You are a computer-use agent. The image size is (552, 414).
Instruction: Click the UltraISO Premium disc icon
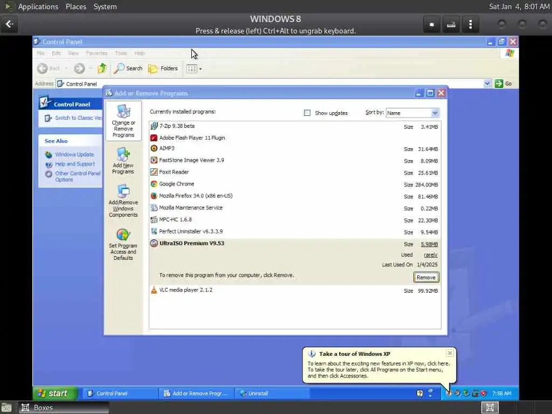(x=154, y=243)
